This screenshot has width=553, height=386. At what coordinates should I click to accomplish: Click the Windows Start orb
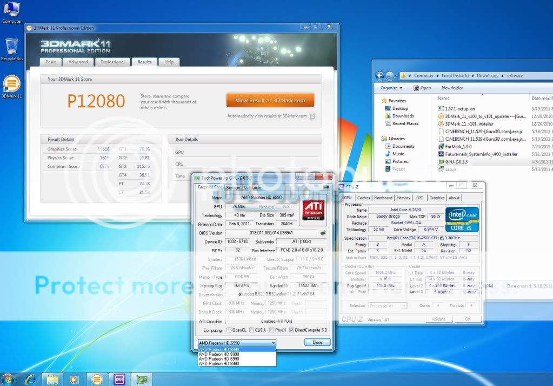tap(8, 380)
